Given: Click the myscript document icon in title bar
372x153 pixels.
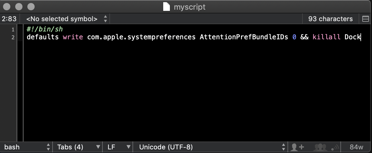Looking at the screenshot, I should pyautogui.click(x=166, y=7).
